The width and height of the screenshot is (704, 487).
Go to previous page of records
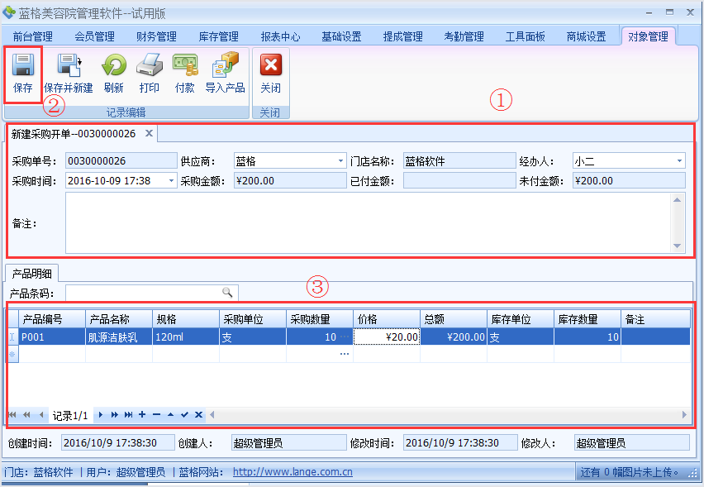pos(26,415)
